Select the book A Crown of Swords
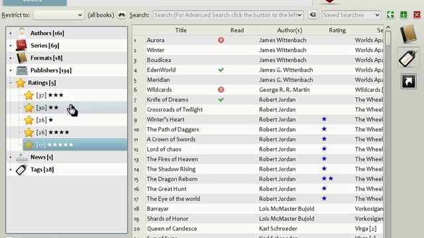 click(x=171, y=139)
